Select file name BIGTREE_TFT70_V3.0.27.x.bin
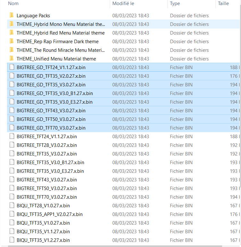Image resolution: width=241 pixels, height=247 pixels. point(47,197)
